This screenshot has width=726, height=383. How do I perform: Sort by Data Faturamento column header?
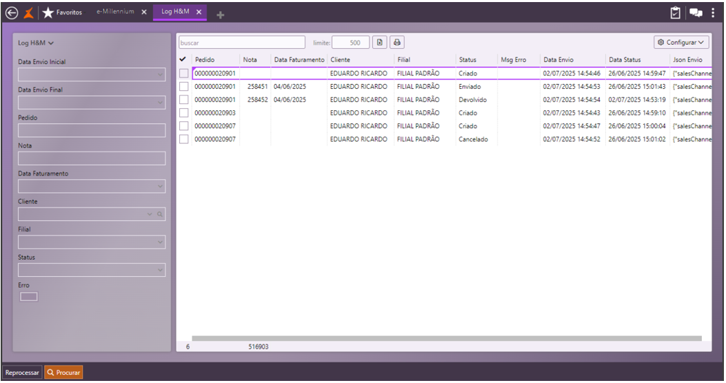[x=299, y=60]
